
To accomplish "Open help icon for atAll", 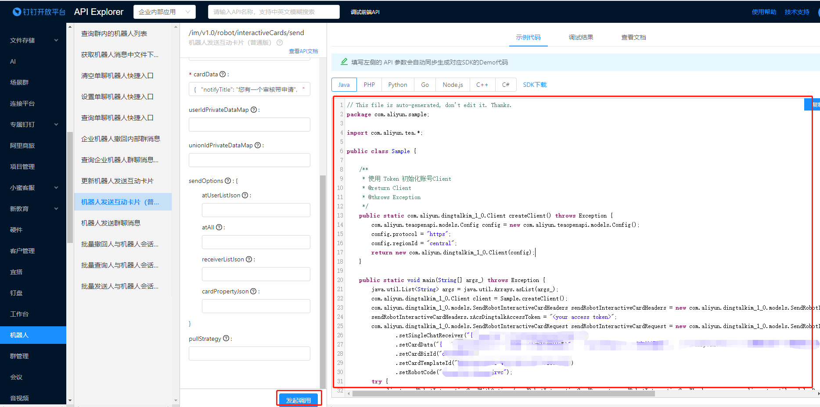I will [x=219, y=227].
